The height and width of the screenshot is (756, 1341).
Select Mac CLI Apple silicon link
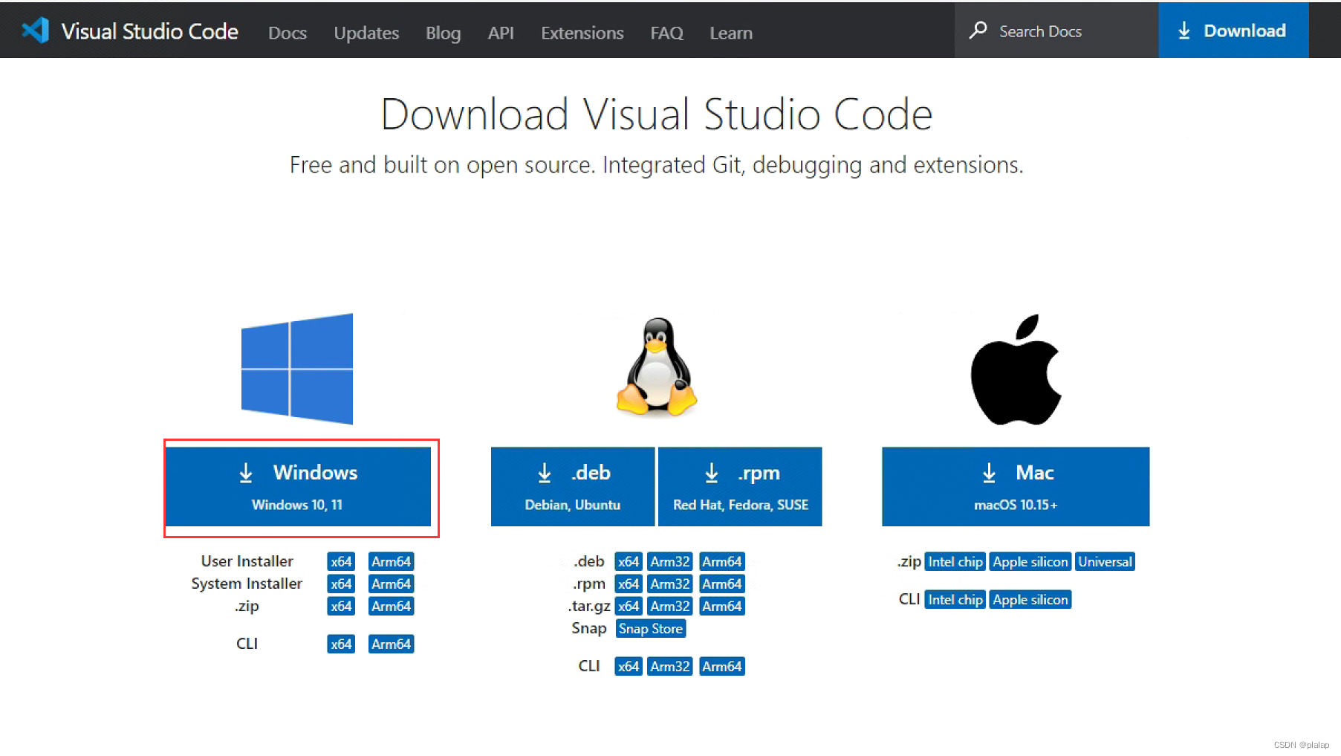[1030, 599]
